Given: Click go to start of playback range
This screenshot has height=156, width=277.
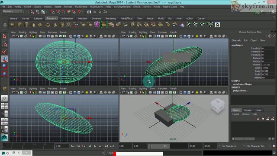Looking at the screenshot, I should click(x=72, y=146).
